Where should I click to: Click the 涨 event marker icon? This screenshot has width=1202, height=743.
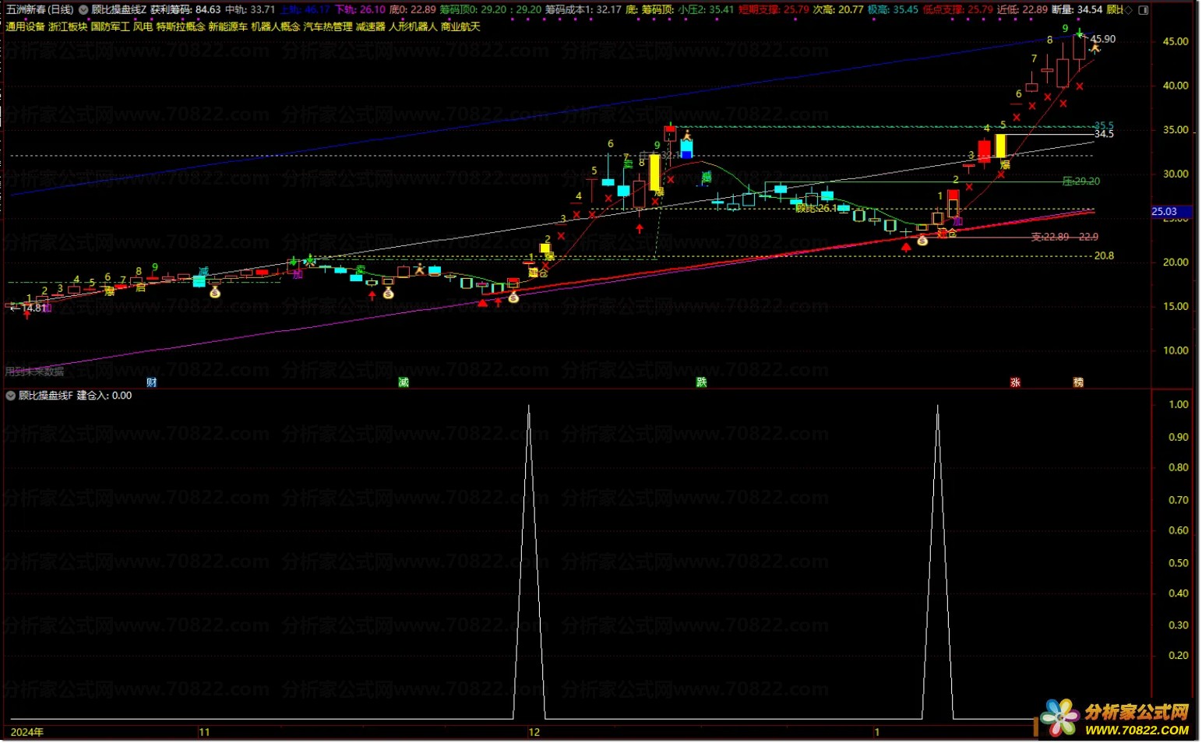(x=1015, y=382)
